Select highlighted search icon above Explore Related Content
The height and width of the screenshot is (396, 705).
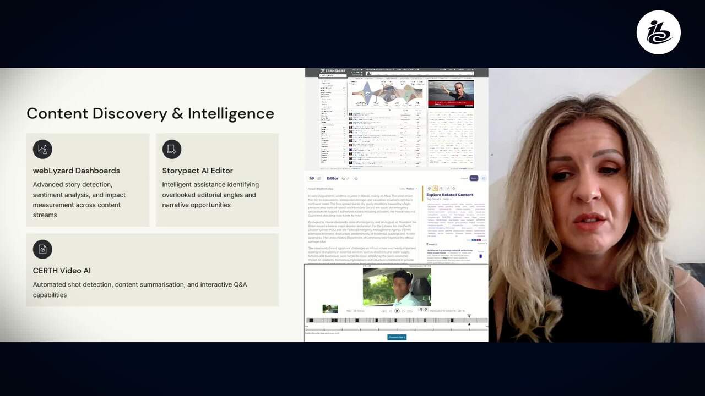tap(435, 188)
